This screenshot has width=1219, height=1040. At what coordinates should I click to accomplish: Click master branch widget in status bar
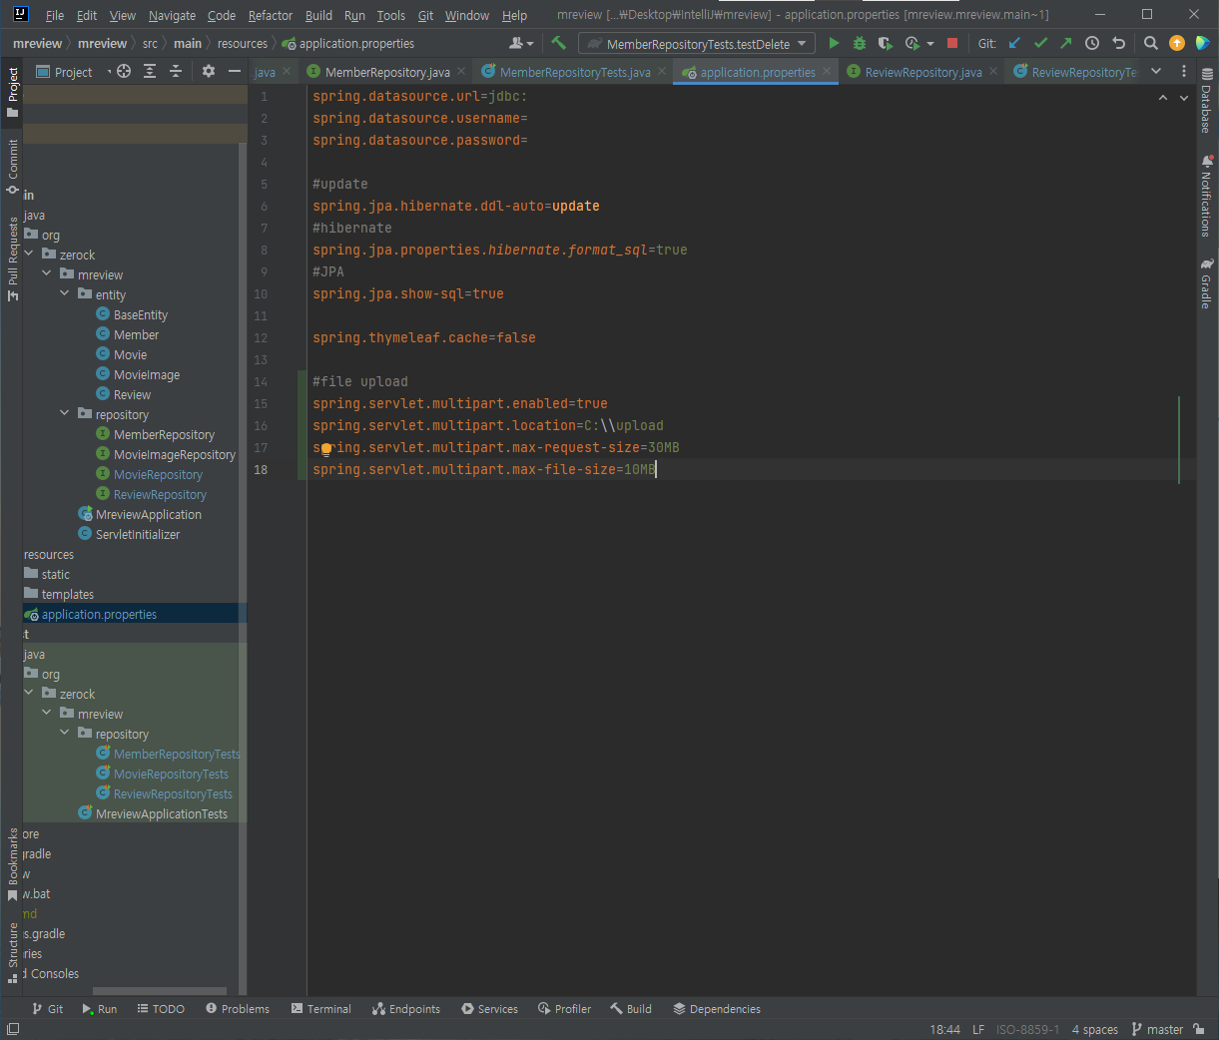(x=1157, y=1029)
